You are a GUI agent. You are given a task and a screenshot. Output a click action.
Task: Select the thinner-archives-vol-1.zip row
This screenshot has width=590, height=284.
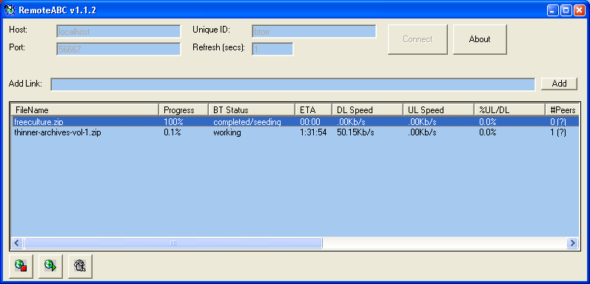[295, 132]
